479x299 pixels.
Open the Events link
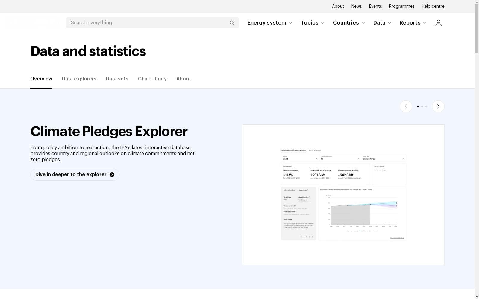click(x=375, y=6)
